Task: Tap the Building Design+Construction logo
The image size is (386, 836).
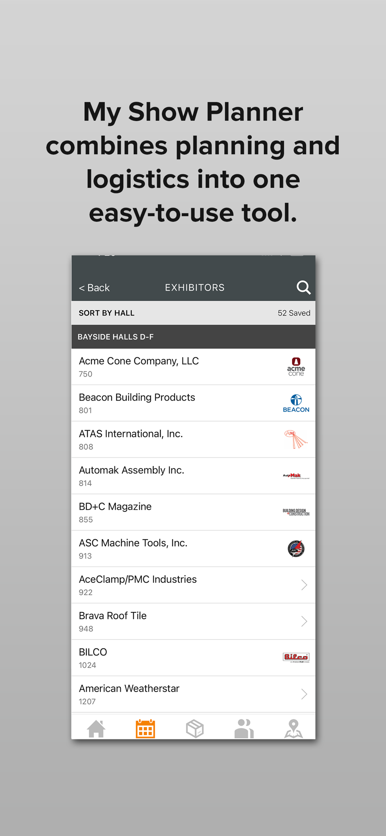Action: click(x=296, y=512)
